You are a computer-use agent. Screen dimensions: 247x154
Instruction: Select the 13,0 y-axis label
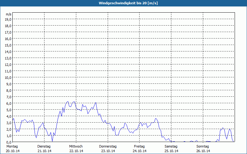pyautogui.click(x=8, y=58)
